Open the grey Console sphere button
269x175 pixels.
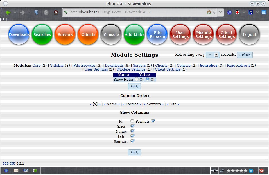coord(111,34)
